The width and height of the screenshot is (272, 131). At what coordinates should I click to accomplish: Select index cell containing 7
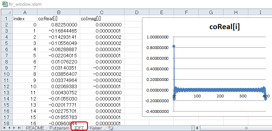(25, 68)
